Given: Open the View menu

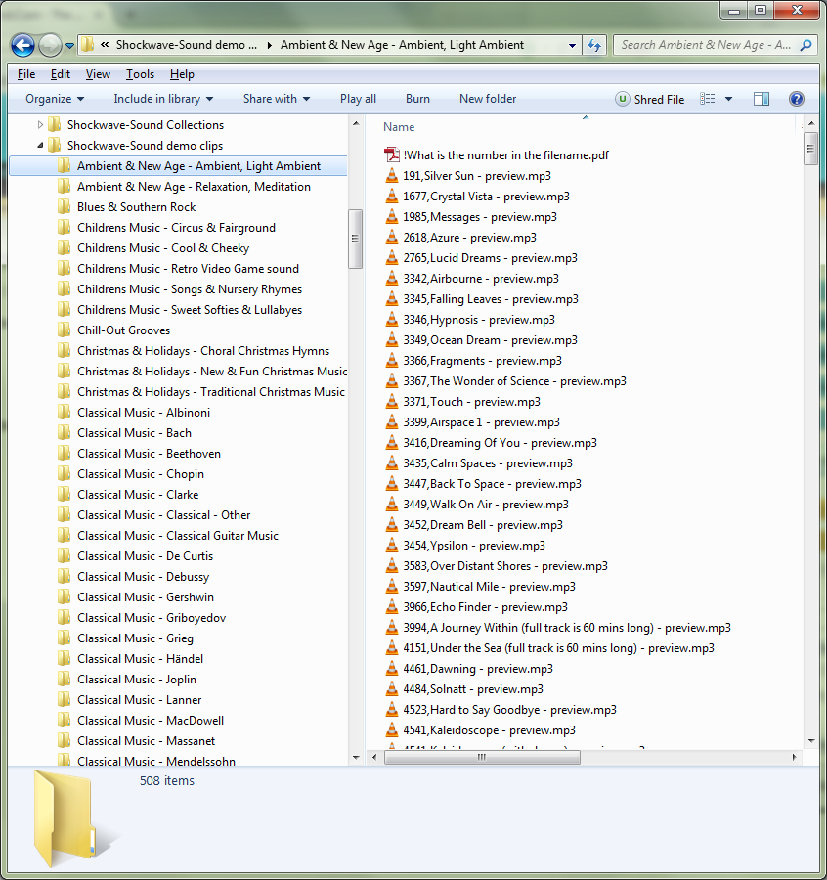Looking at the screenshot, I should click(x=98, y=74).
